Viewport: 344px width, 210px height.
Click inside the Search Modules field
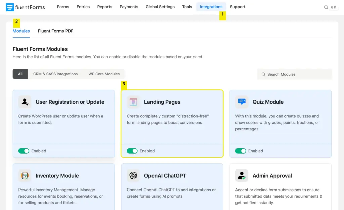tap(294, 74)
